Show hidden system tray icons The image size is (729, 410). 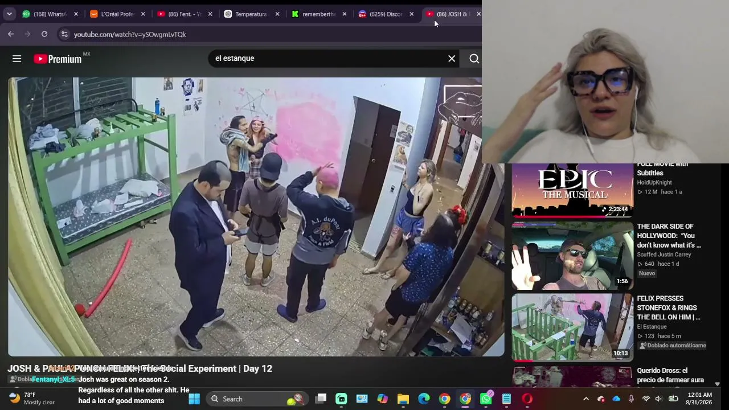586,399
